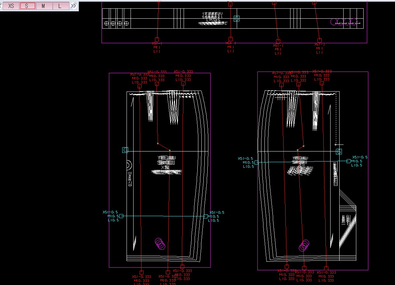
Task: Click the cyan G marker on the waistband piece
Action: (236, 19)
